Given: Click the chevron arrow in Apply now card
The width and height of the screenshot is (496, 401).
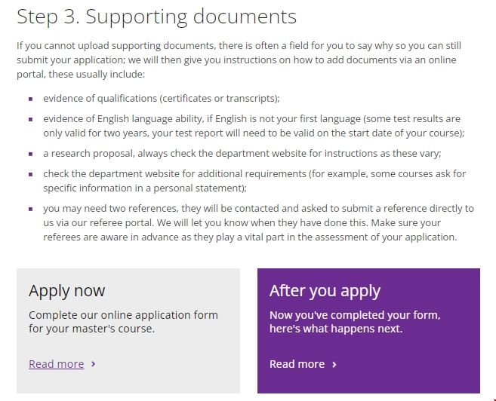Looking at the screenshot, I should coord(93,364).
